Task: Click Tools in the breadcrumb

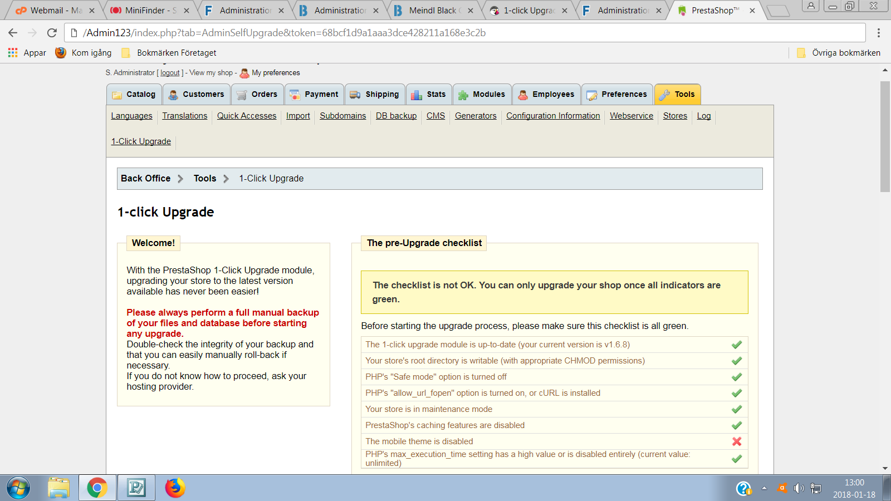Action: coord(205,179)
